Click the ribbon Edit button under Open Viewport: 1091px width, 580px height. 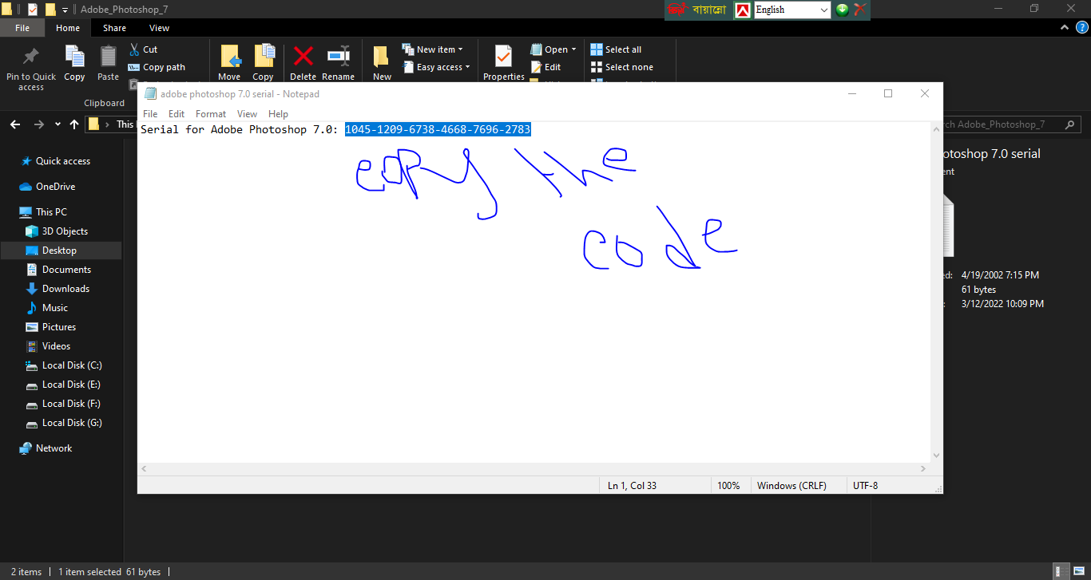tap(546, 67)
